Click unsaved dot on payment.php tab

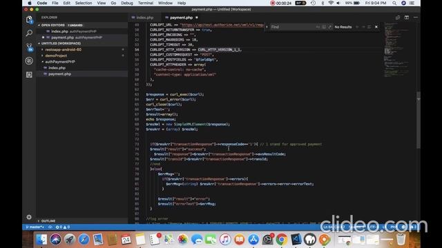pos(197,17)
